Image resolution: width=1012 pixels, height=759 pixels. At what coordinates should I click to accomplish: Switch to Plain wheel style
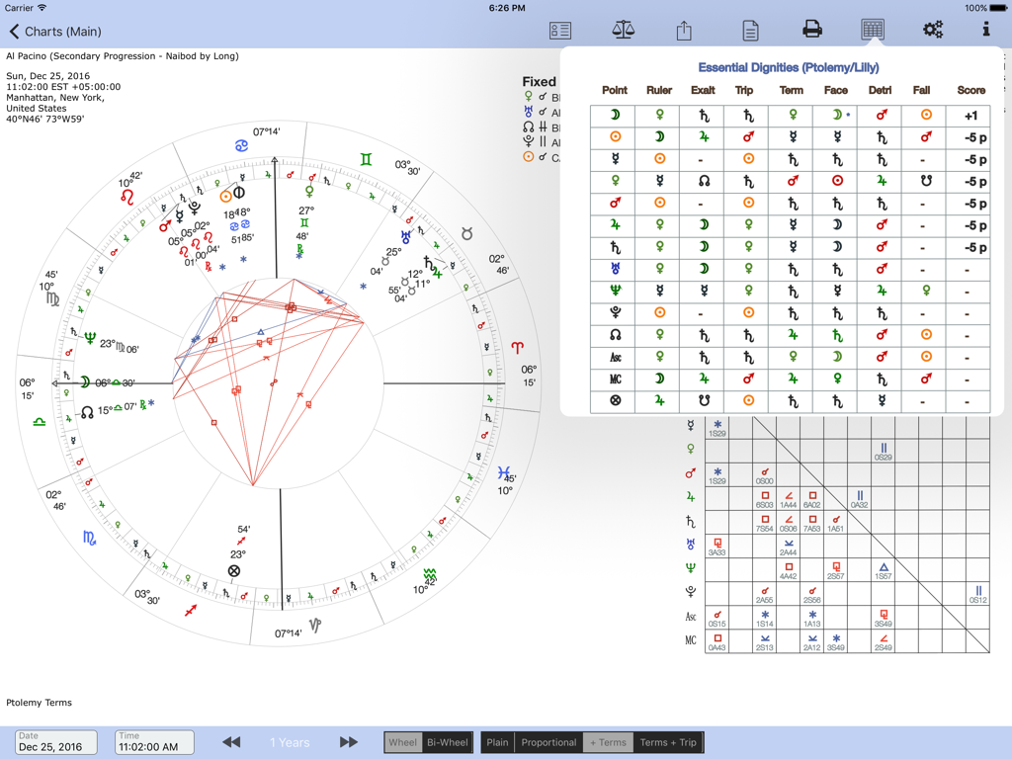point(497,741)
